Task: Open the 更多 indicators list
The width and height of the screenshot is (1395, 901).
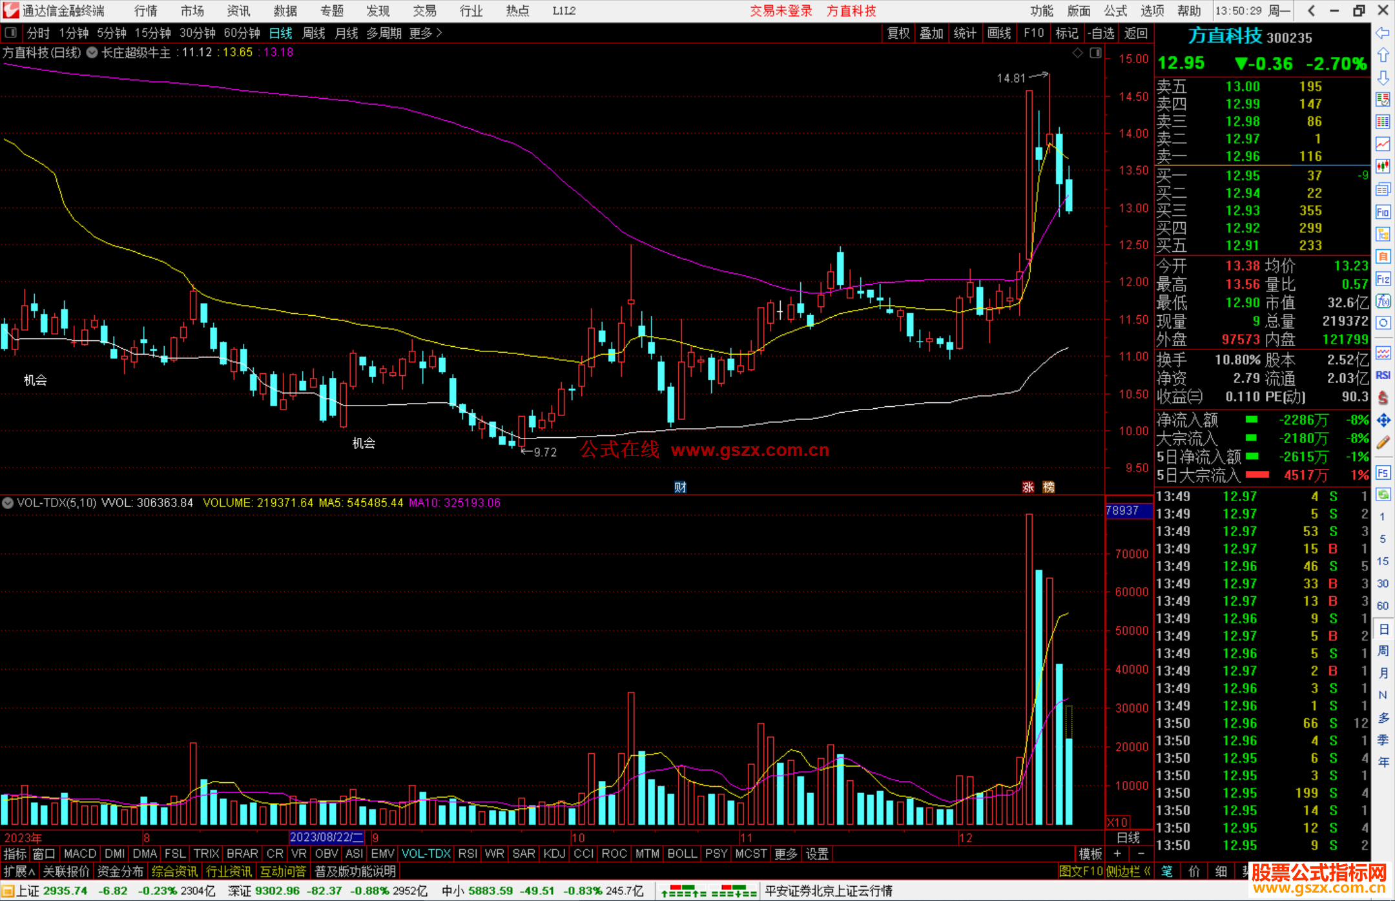Action: [x=785, y=854]
